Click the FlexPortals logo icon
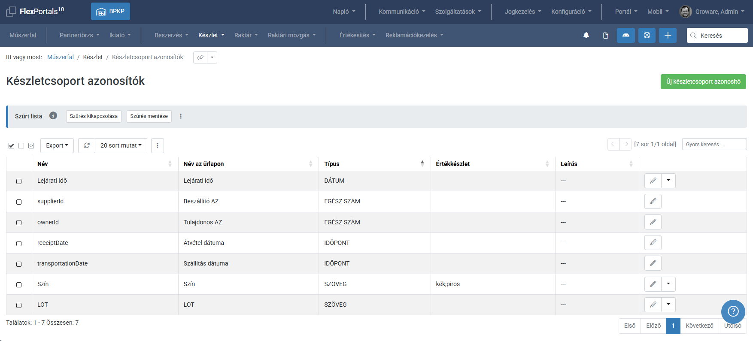Screen dimensions: 753x341 point(11,12)
